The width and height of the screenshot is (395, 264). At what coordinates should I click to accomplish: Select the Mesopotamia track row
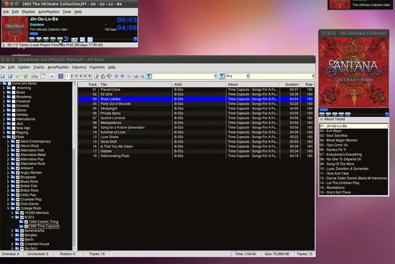pyautogui.click(x=197, y=123)
